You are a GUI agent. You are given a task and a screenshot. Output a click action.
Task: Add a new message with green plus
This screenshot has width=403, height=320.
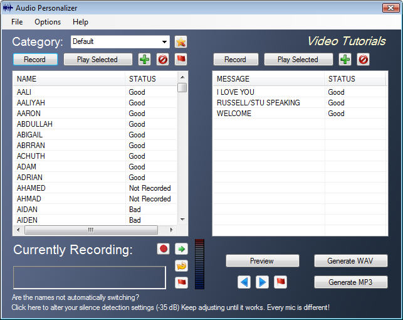point(345,60)
